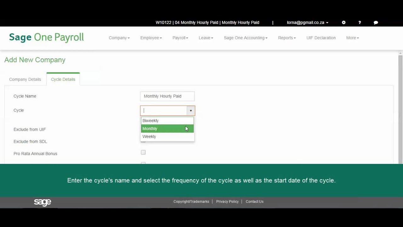Expand the Reports menu
Image resolution: width=403 pixels, height=227 pixels.
(287, 38)
